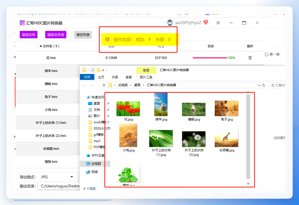Open the 导出格式 JPG dropdown
The height and width of the screenshot is (205, 299).
coord(58,177)
